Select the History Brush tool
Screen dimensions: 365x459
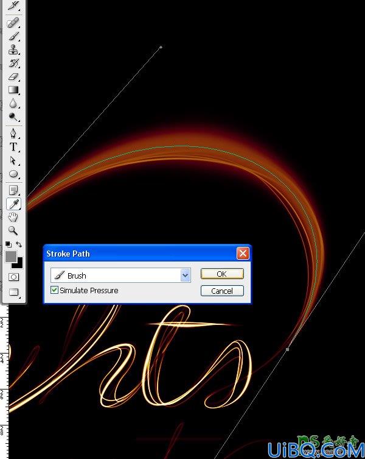point(13,63)
